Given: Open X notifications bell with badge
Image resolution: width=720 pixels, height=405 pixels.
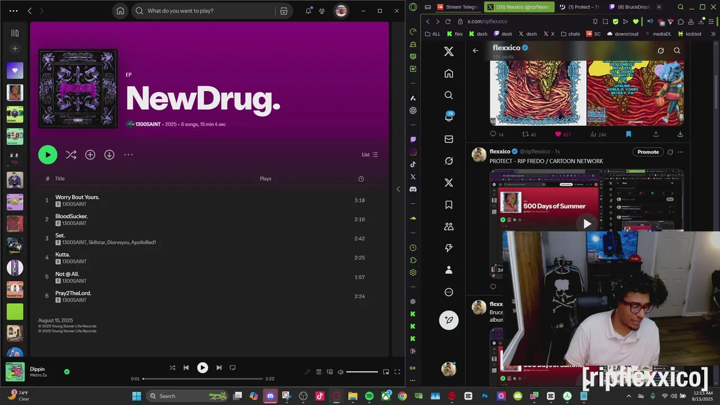Looking at the screenshot, I should tap(449, 116).
